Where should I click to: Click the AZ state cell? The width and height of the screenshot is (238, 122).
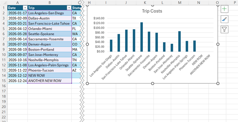coord(76,70)
